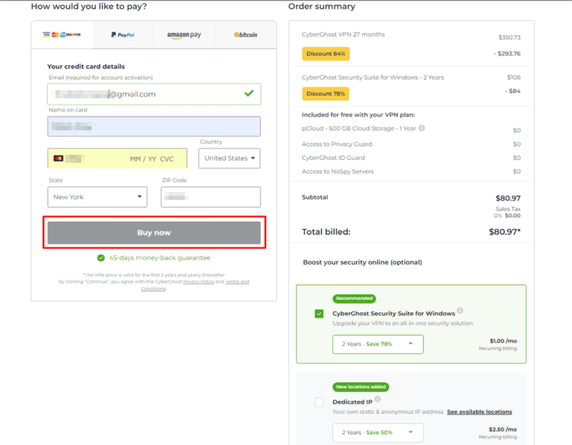Open the See available locations link
This screenshot has height=445, width=572.
[480, 412]
